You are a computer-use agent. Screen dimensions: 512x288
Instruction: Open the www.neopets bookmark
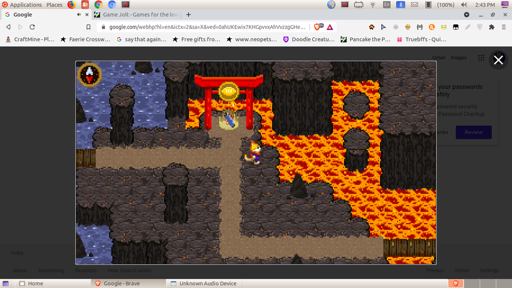click(x=251, y=39)
